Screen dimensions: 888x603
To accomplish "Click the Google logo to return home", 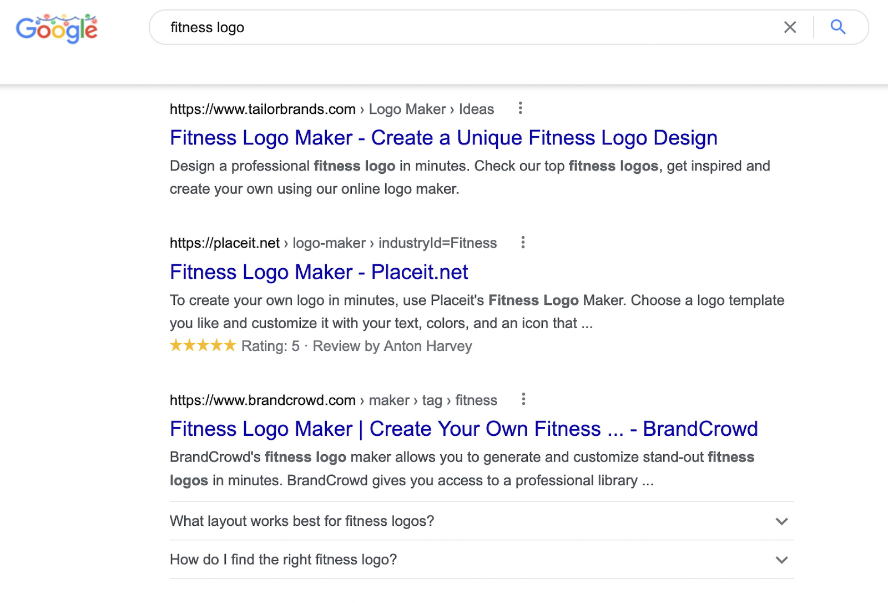I will coord(57,28).
